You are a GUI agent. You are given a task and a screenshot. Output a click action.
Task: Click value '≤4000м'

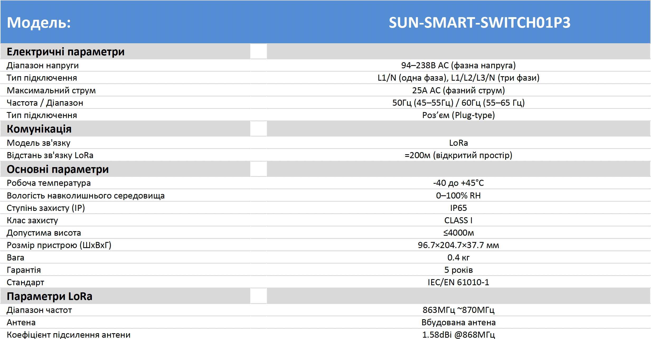(x=458, y=233)
